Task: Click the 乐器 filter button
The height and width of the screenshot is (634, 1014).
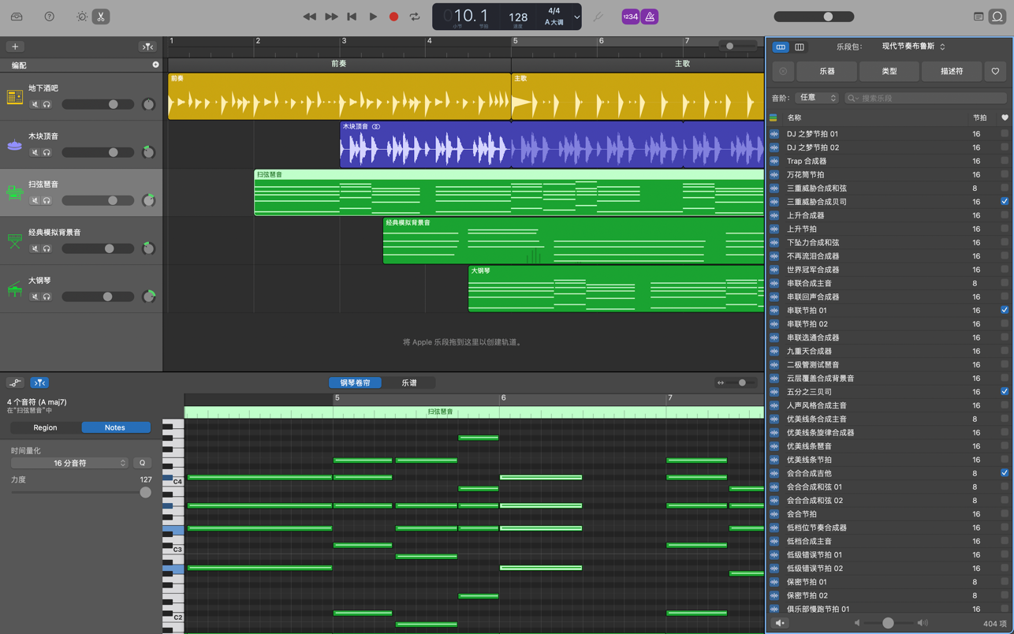Action: point(826,71)
